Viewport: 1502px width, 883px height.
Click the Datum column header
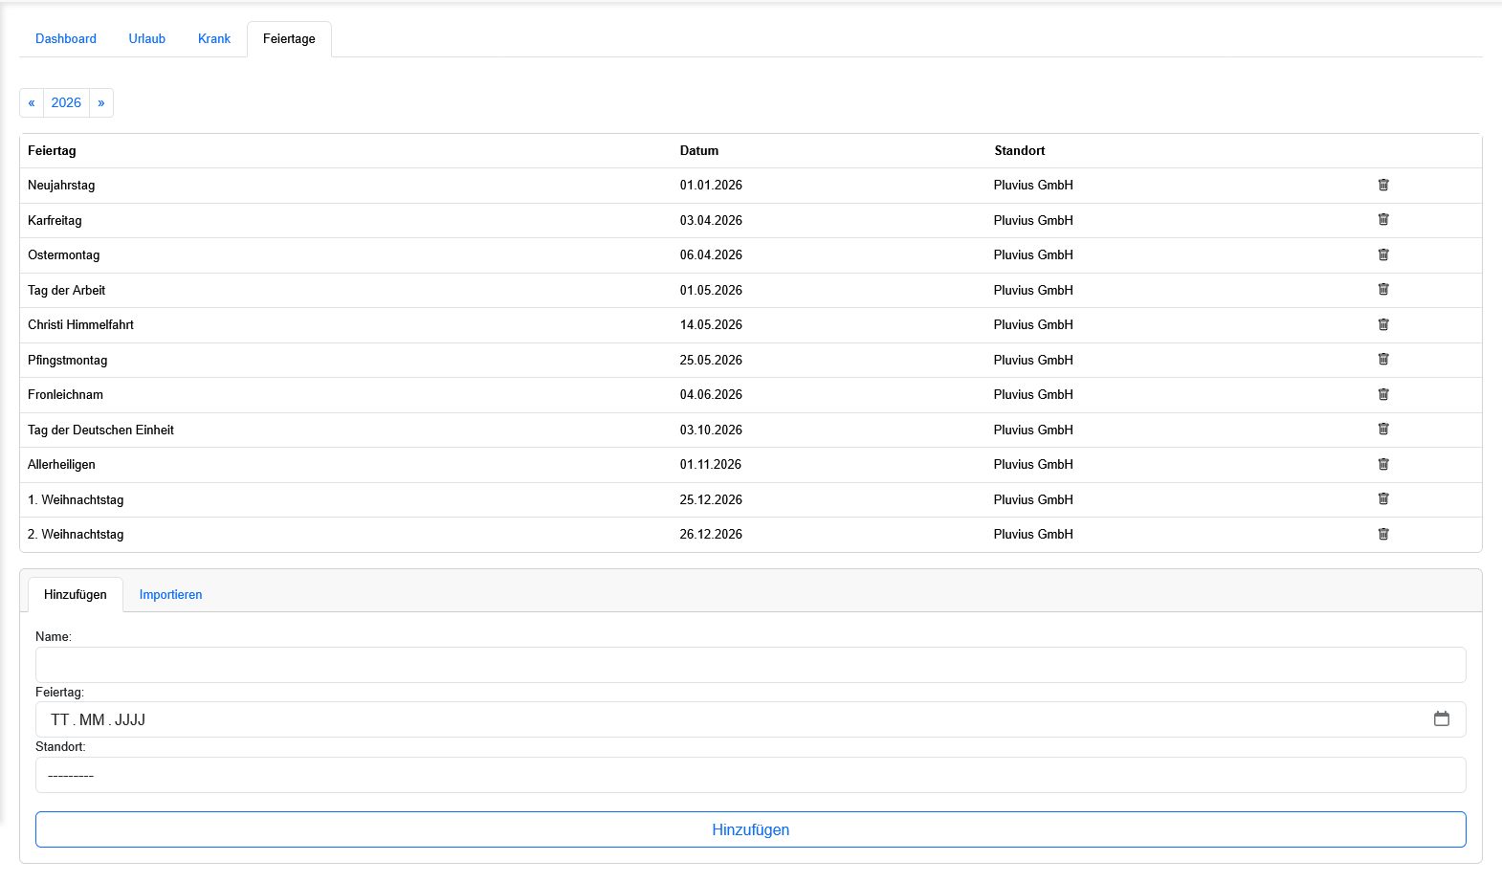coord(699,150)
